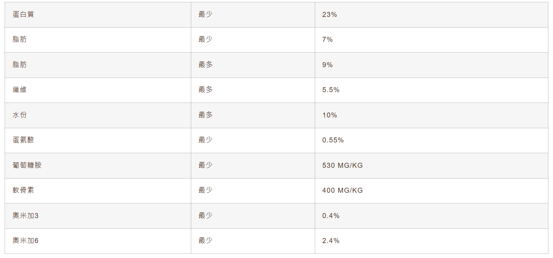The width and height of the screenshot is (553, 258).
Task: Select the 0.4% value cell
Action: [x=331, y=216]
